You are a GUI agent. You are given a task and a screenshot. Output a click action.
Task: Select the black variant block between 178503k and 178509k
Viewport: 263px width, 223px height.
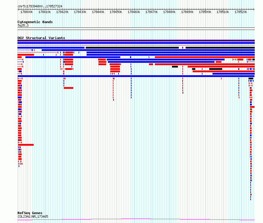(x=216, y=69)
